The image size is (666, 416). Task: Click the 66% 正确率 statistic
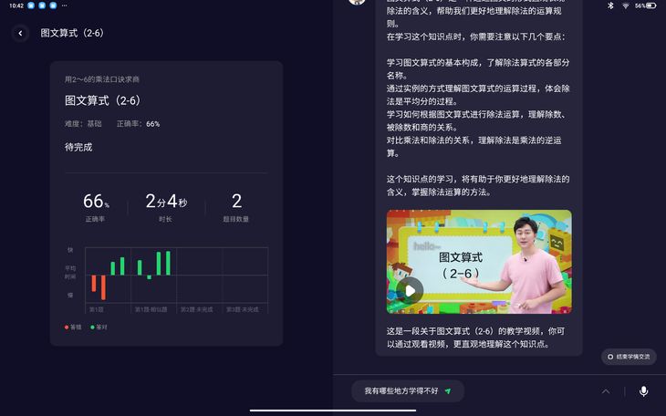coord(95,206)
